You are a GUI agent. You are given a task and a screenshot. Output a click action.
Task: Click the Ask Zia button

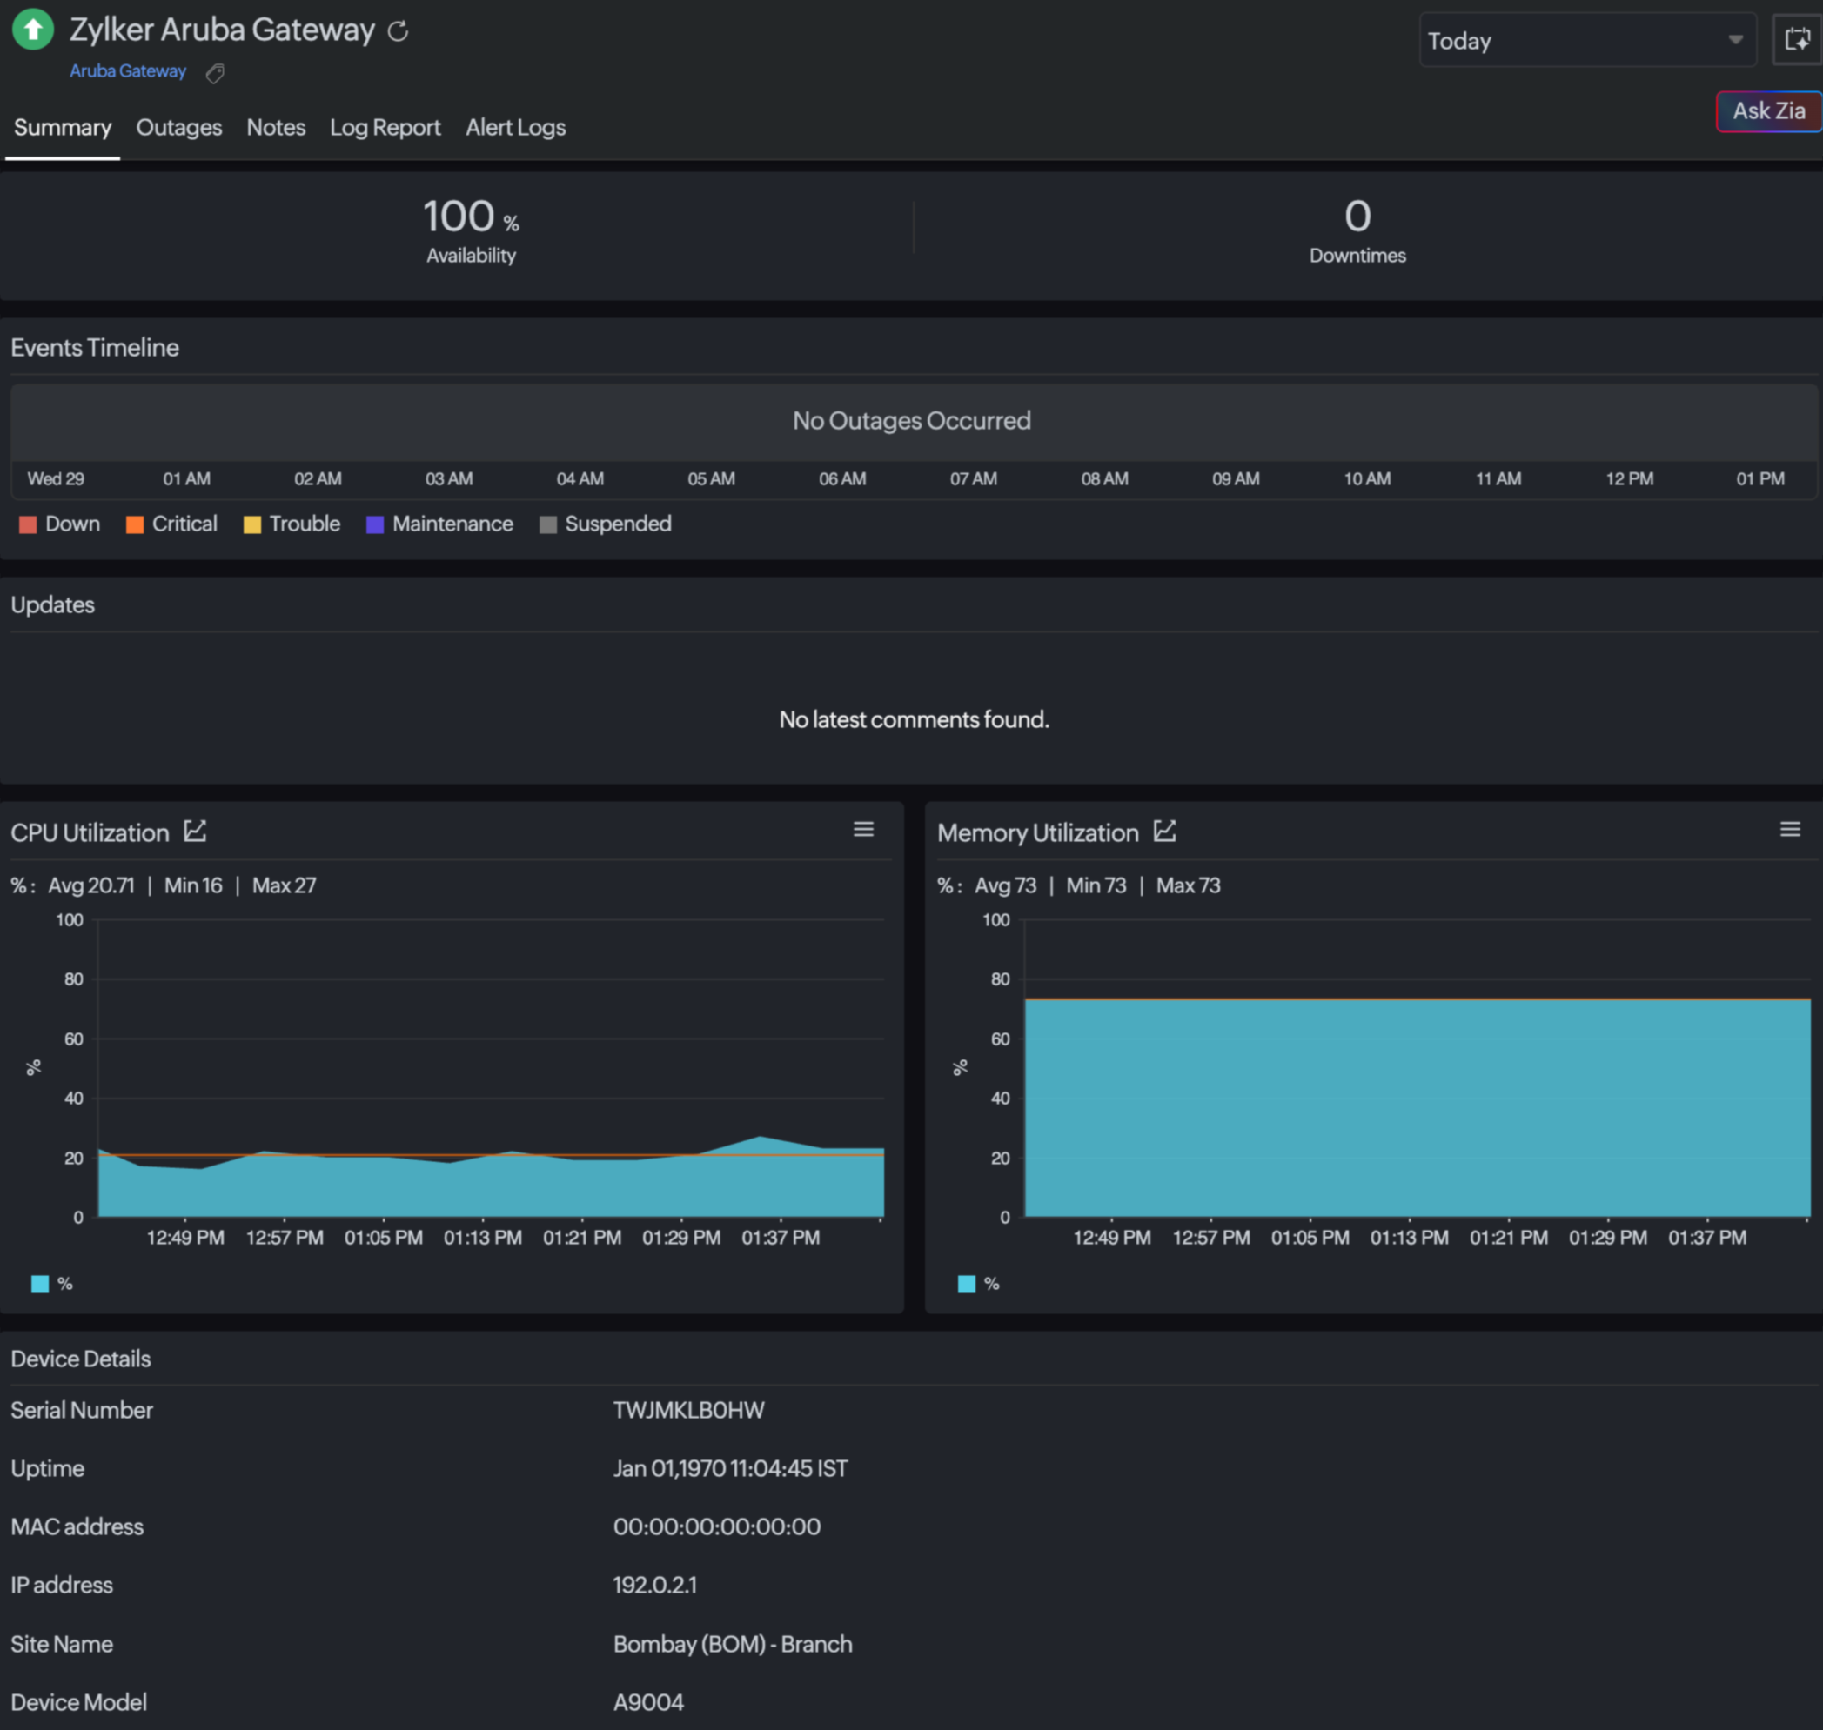coord(1766,110)
